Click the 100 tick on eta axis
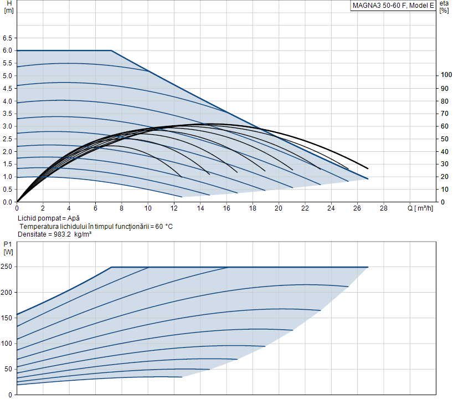 point(445,75)
